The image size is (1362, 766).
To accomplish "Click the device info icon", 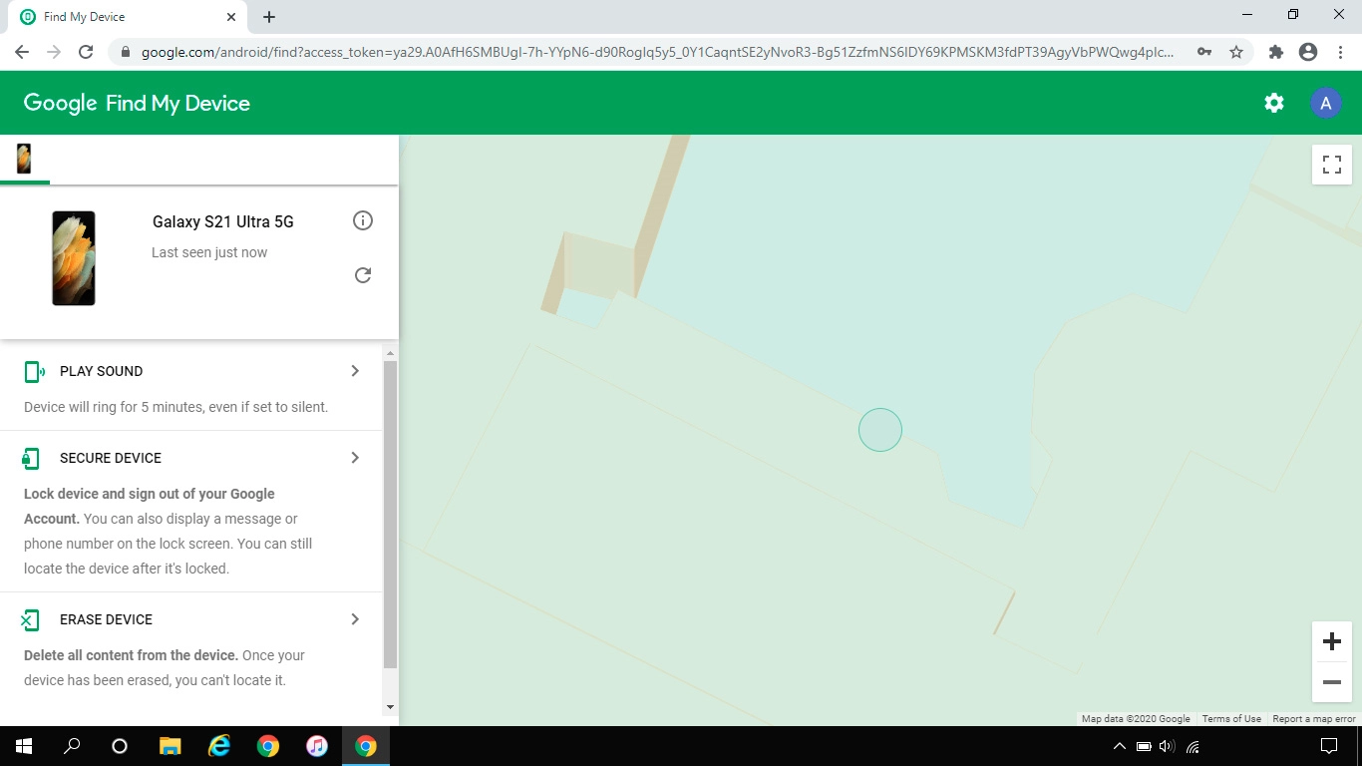I will (x=363, y=220).
